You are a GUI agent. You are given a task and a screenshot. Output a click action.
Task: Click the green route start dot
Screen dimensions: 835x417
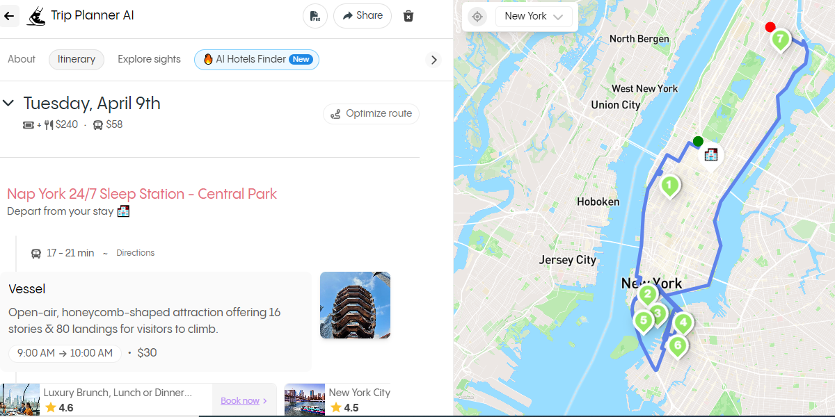coord(698,142)
